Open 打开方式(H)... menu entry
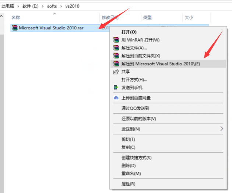Screen dimensions: 232x193 [x=168, y=80]
